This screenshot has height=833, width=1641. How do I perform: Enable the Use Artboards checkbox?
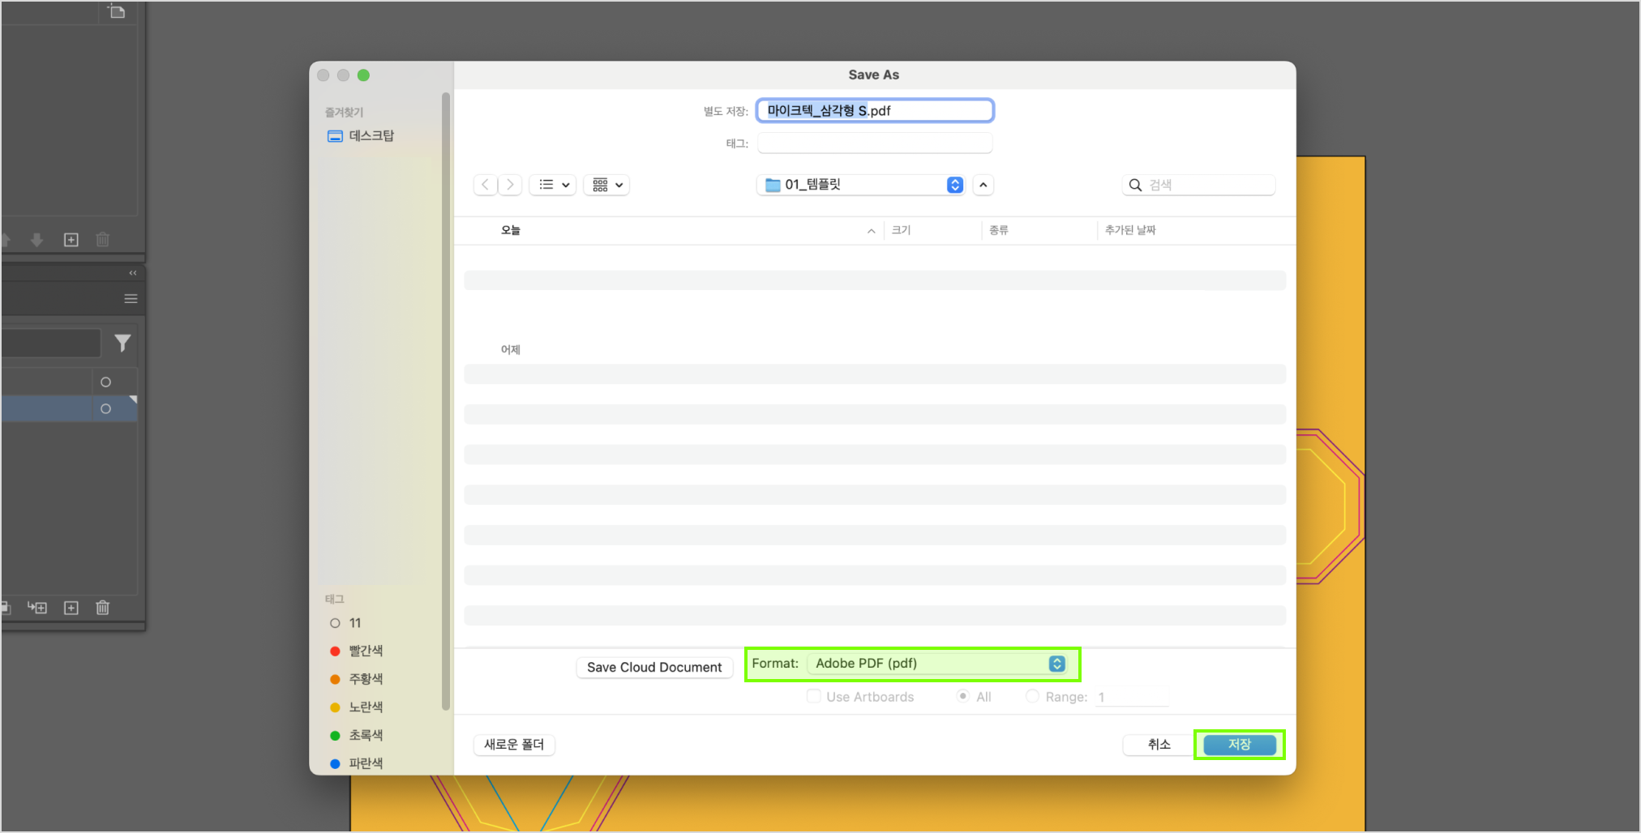point(813,697)
